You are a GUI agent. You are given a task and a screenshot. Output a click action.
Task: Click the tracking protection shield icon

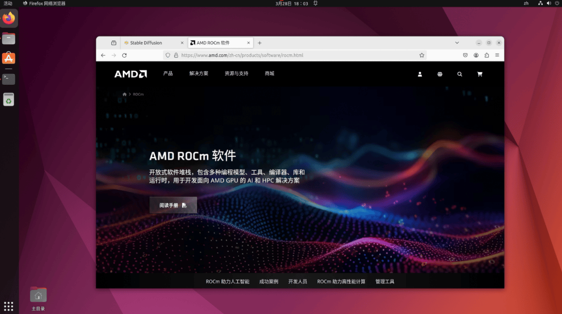pyautogui.click(x=167, y=55)
